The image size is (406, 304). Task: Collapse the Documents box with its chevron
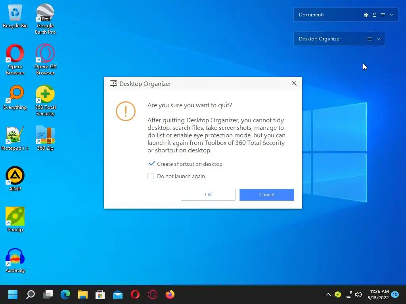pyautogui.click(x=391, y=15)
